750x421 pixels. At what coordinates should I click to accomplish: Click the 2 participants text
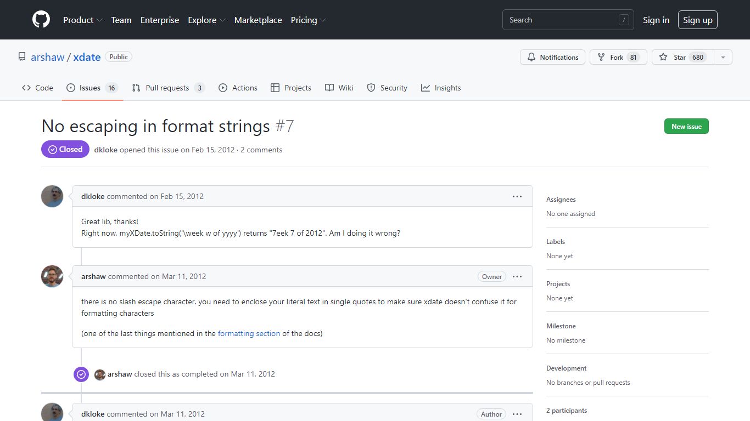pos(567,410)
